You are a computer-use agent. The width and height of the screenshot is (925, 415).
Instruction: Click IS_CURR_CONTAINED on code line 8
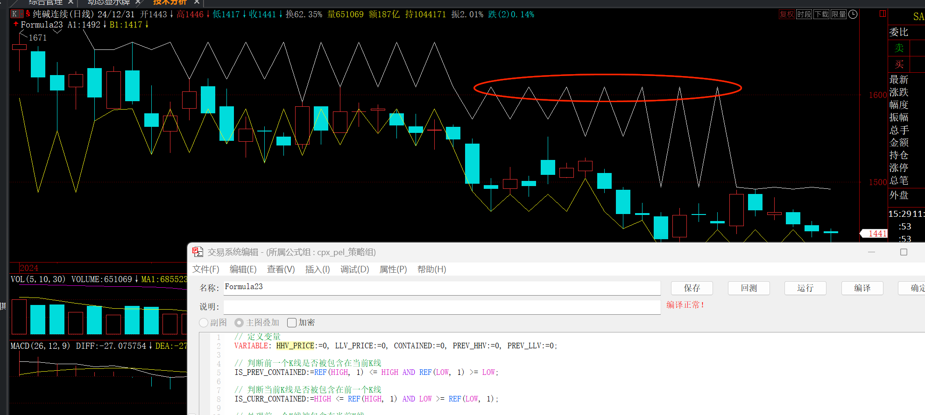tap(272, 399)
